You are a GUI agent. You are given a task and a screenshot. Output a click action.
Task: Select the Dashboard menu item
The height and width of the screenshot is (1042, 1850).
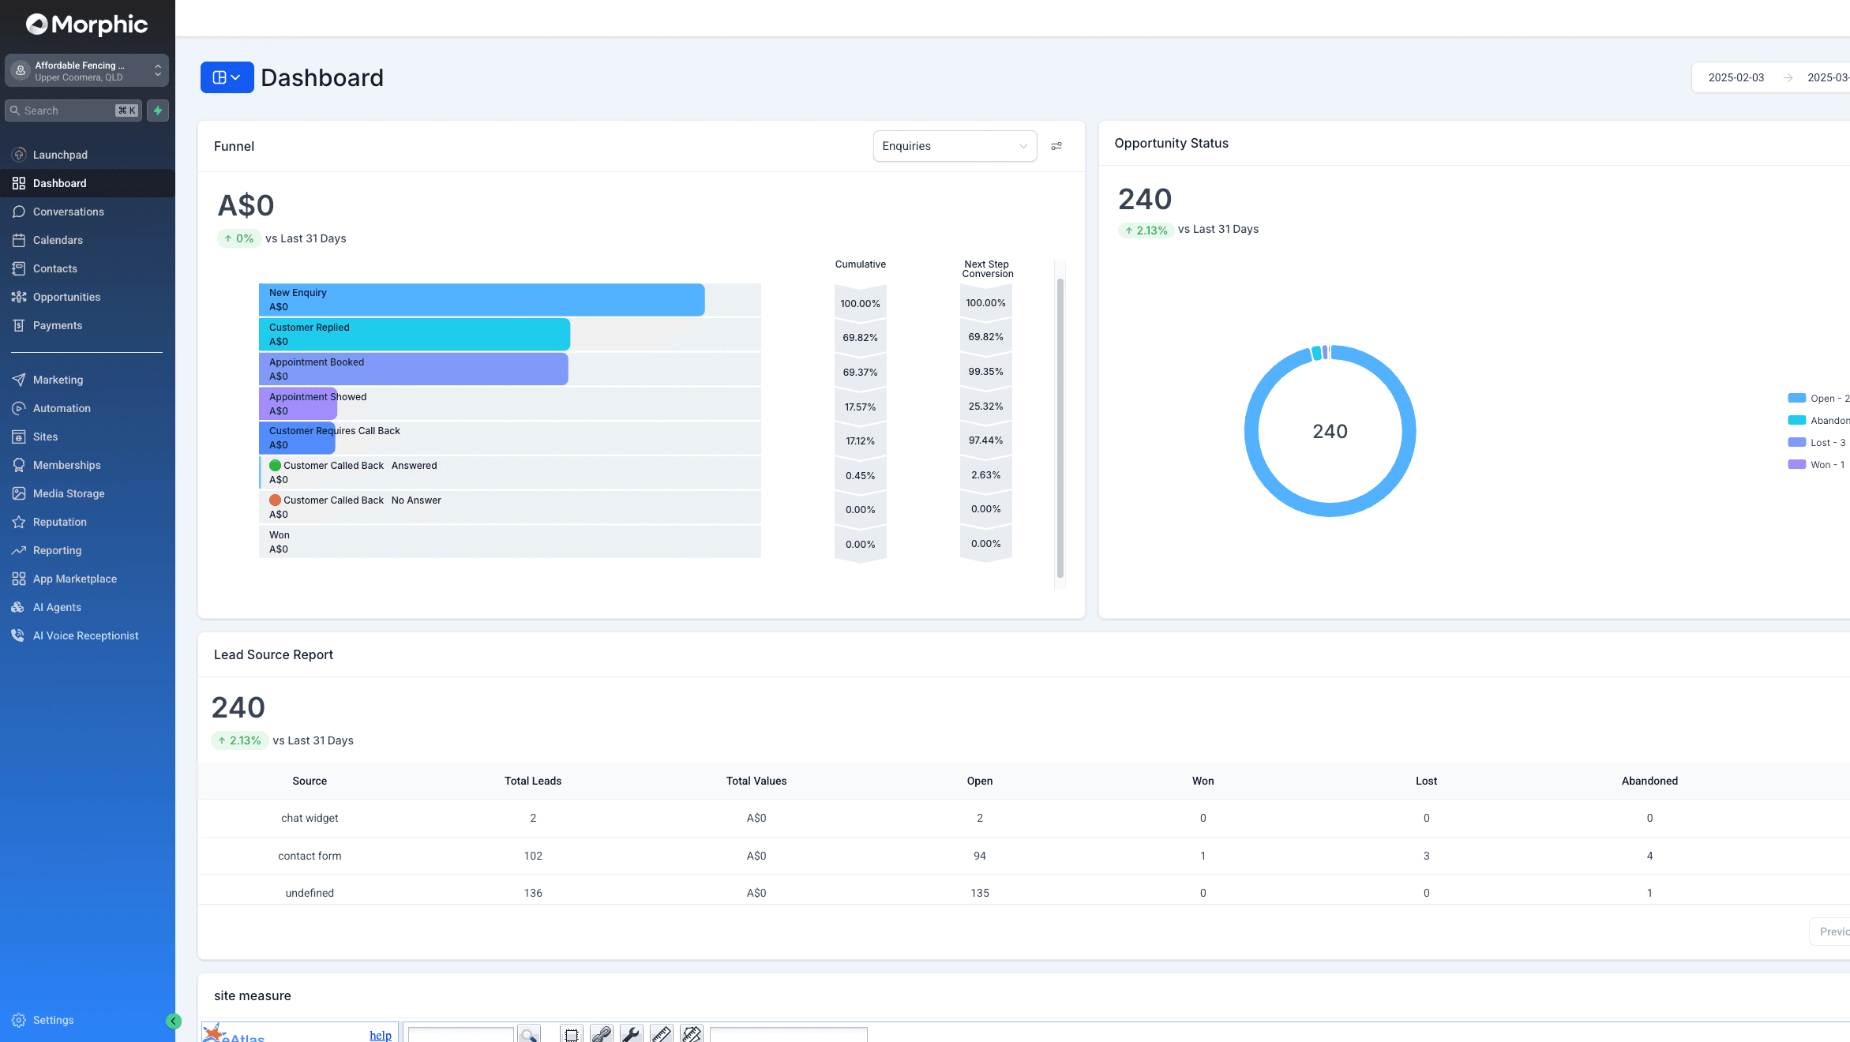pyautogui.click(x=87, y=183)
